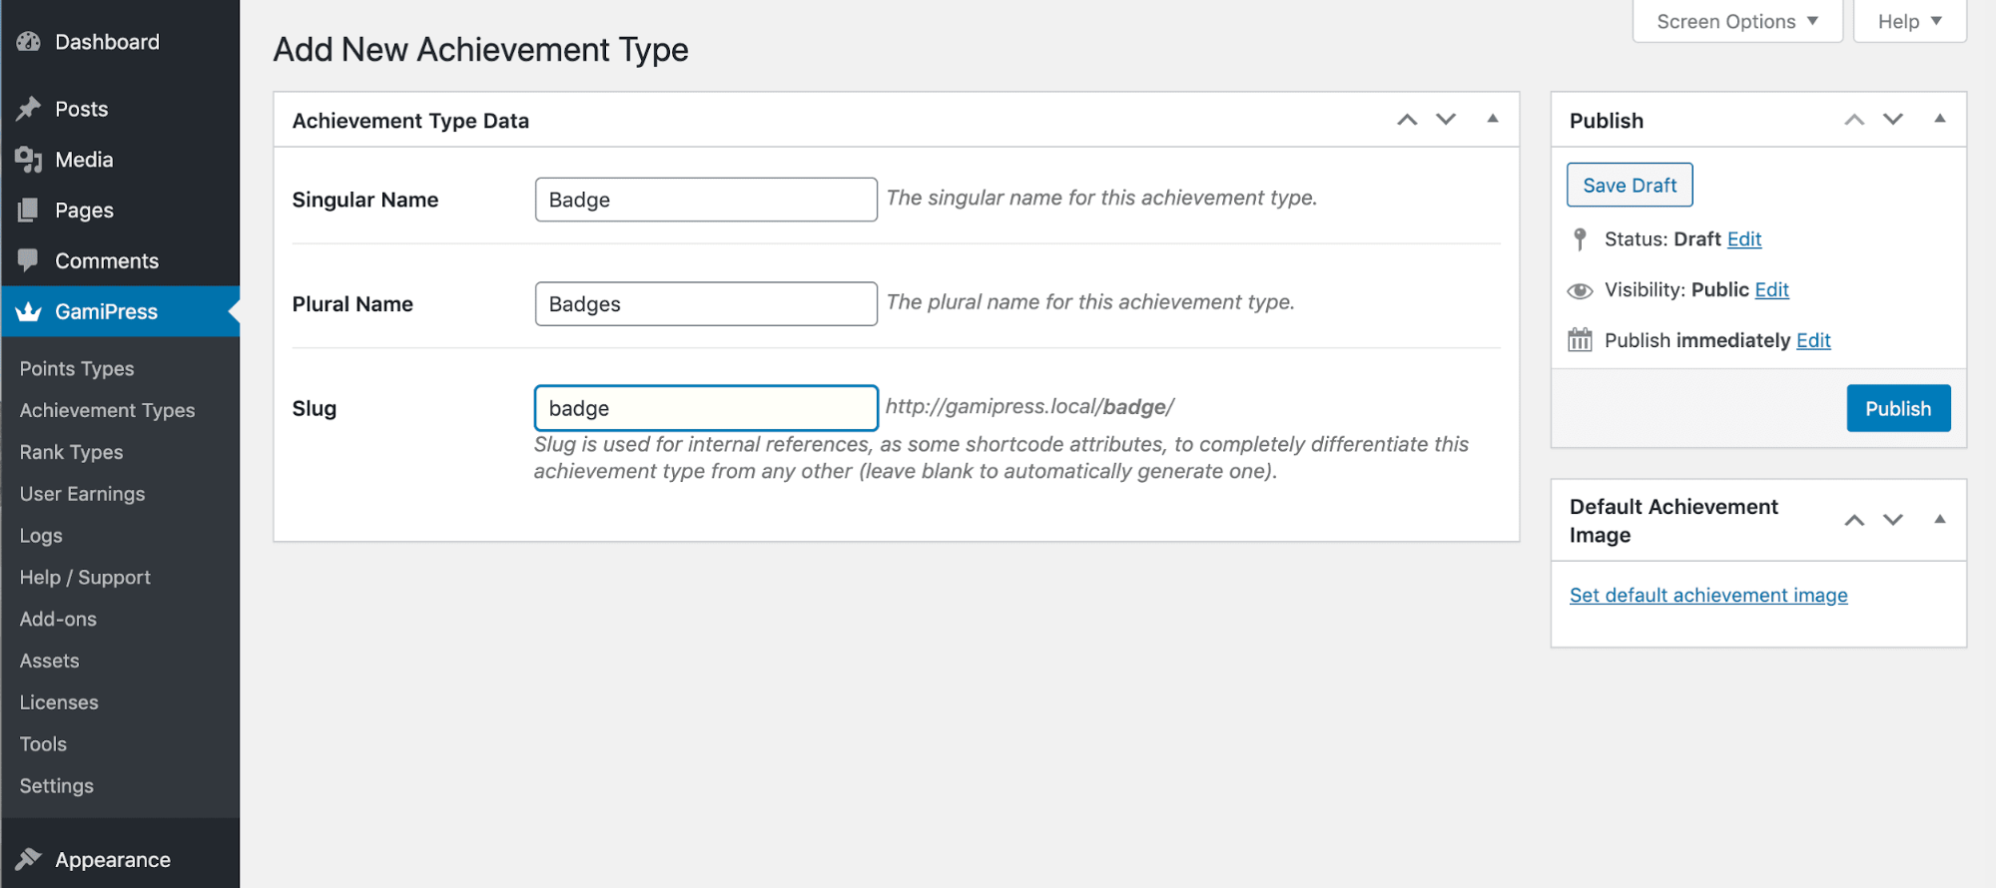The width and height of the screenshot is (1996, 888).
Task: Collapse the Default Achievement Image panel
Action: point(1940,519)
